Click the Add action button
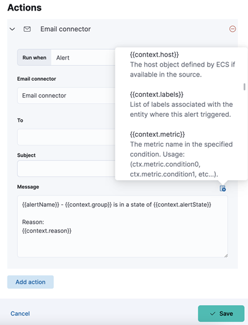248x325 pixels. pos(30,282)
